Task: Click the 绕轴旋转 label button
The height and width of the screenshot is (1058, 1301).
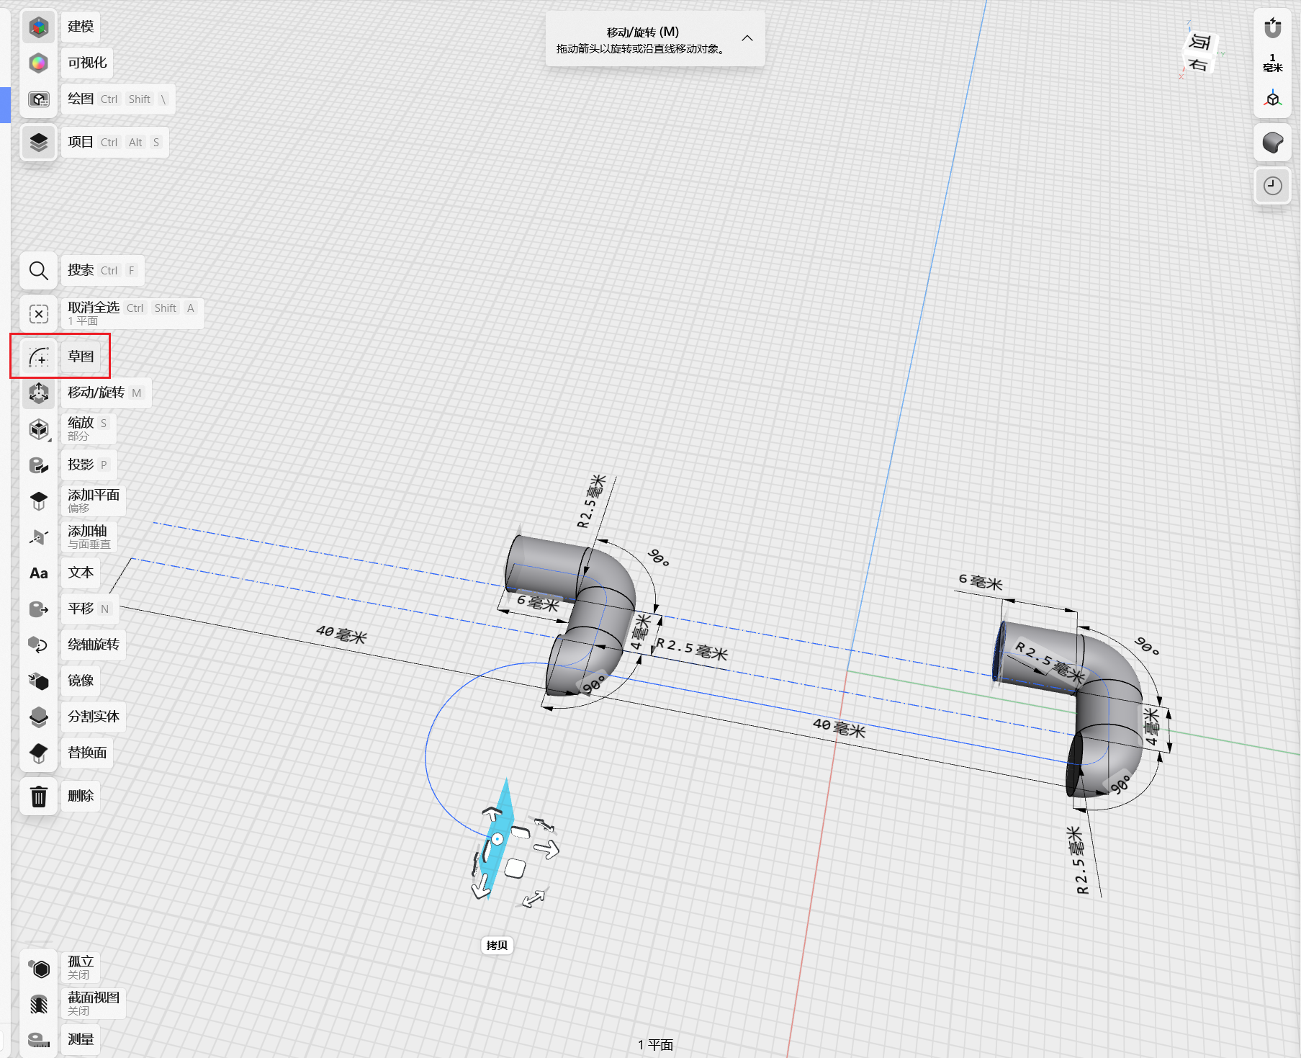Action: tap(94, 645)
